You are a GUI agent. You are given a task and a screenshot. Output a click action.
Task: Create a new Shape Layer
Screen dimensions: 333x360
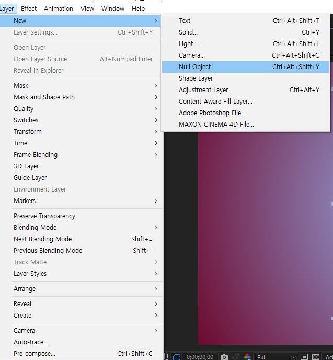pos(245,78)
